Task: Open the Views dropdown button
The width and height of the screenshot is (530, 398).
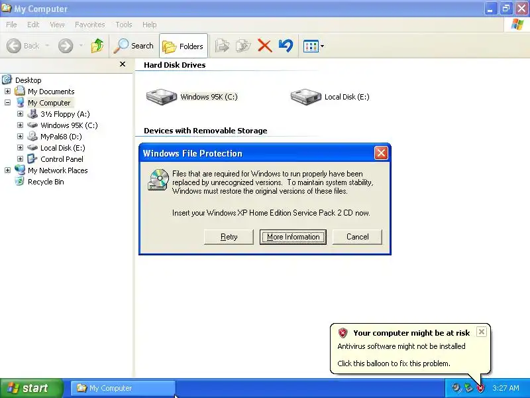Action: click(x=313, y=46)
